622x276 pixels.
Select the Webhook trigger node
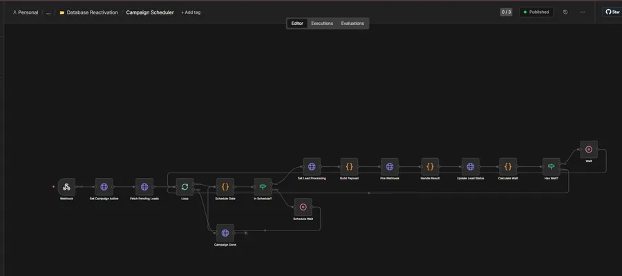tap(66, 186)
